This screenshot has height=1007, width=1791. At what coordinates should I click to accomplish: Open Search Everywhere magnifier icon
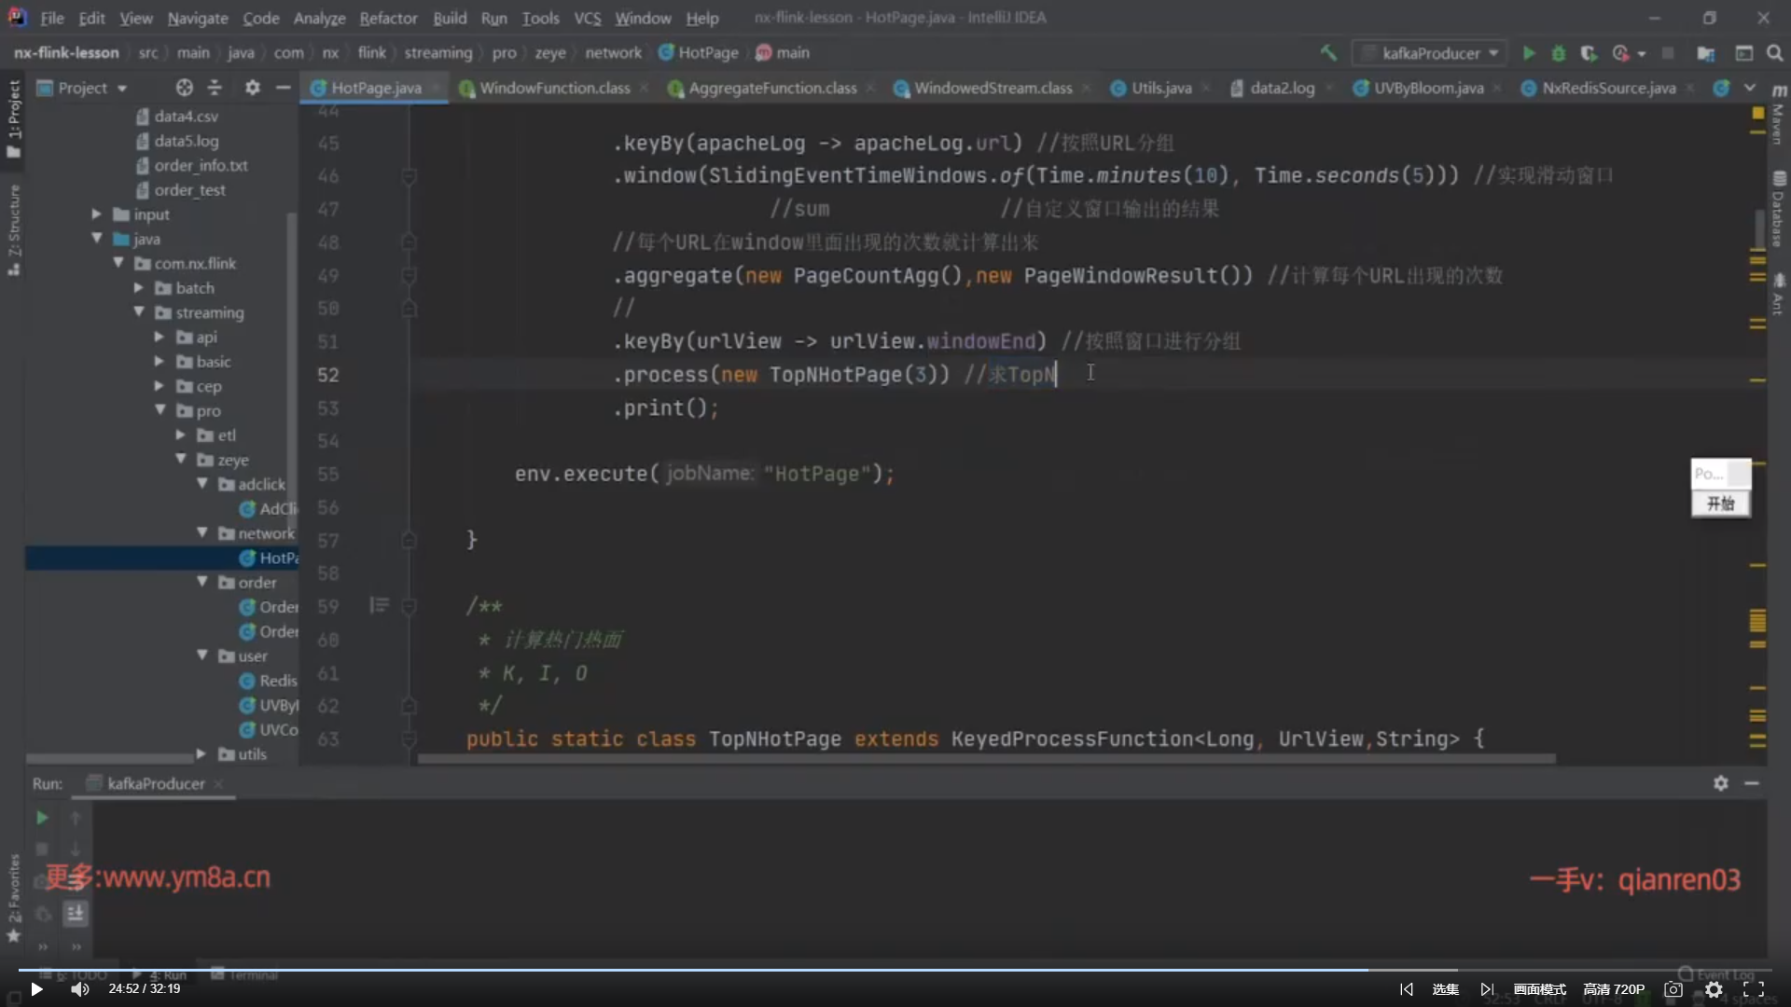click(1774, 53)
